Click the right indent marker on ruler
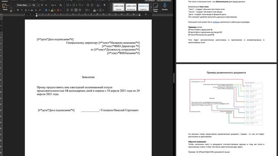Viewport: 278px width, 156px height. (140, 15)
